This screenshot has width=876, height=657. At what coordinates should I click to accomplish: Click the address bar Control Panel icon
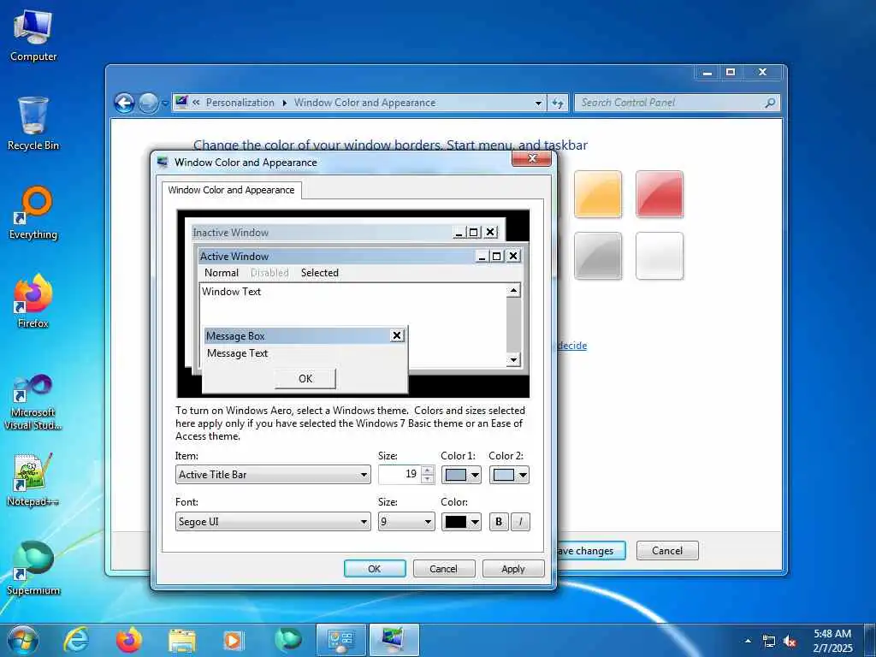[x=181, y=102]
